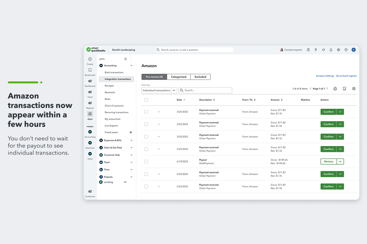Click the Intuit QuickBooks logo
The width and height of the screenshot is (367, 244).
click(96, 50)
